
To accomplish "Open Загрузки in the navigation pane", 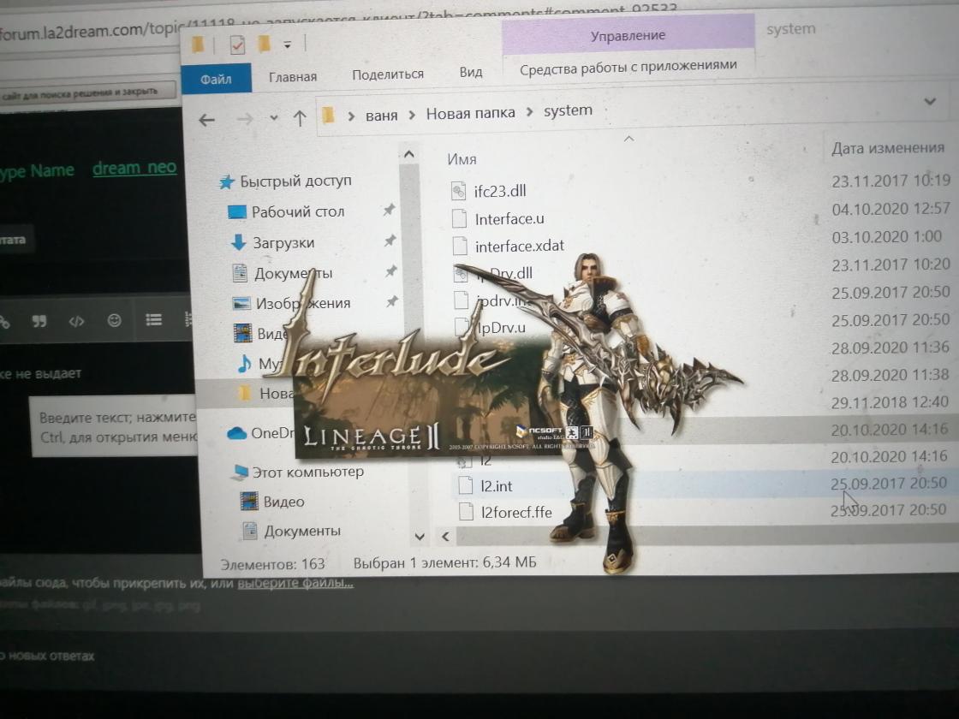I will pyautogui.click(x=283, y=243).
